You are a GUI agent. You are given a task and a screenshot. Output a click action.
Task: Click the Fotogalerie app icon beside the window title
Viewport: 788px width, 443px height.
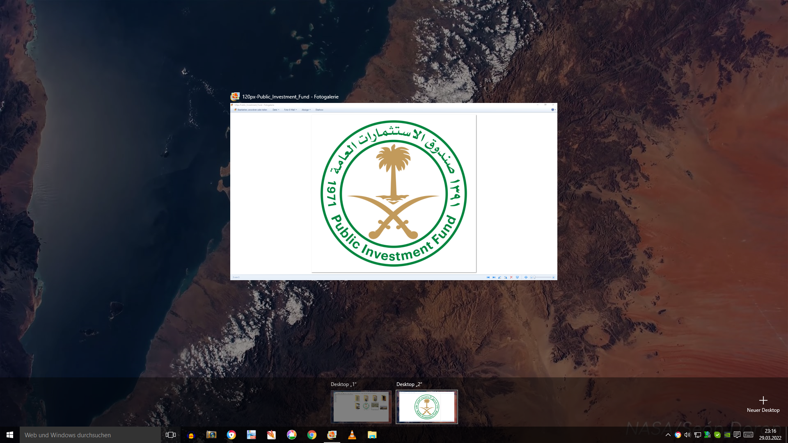[235, 96]
